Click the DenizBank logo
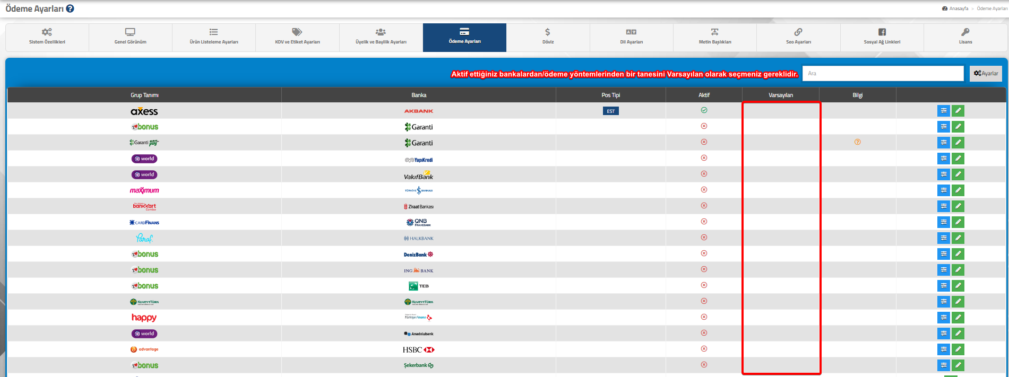 (x=419, y=255)
